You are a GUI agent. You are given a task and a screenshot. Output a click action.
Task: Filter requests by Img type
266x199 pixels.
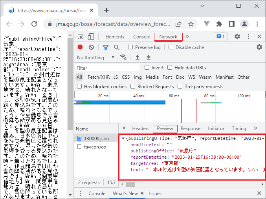138,77
